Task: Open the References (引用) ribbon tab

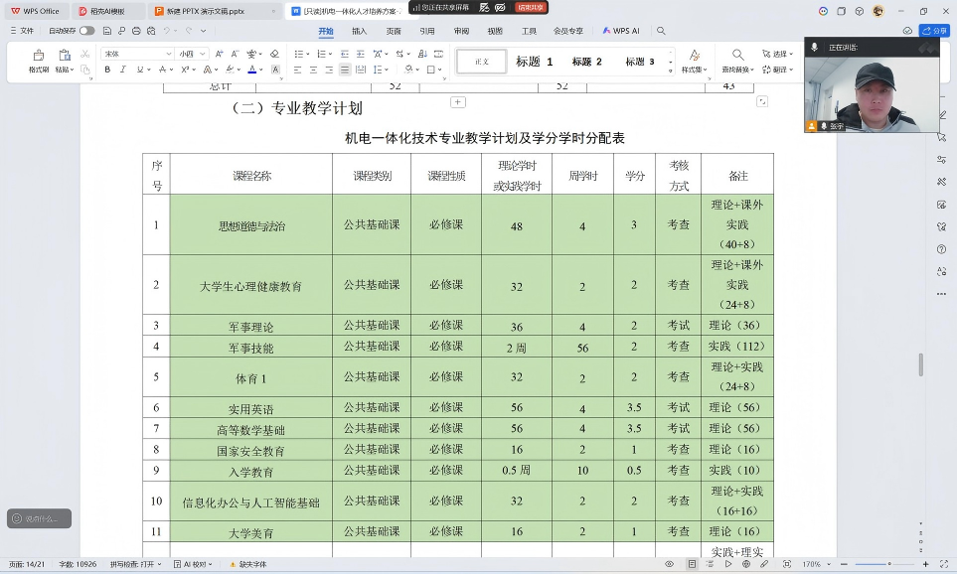Action: [x=426, y=31]
